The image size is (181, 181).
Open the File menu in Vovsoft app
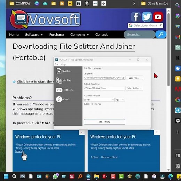[x=56, y=64]
